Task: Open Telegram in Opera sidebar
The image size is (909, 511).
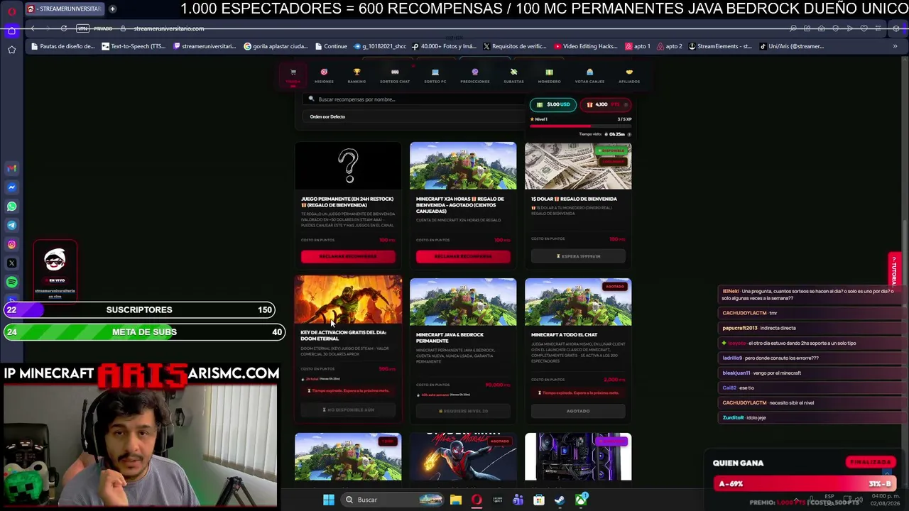Action: (x=11, y=225)
